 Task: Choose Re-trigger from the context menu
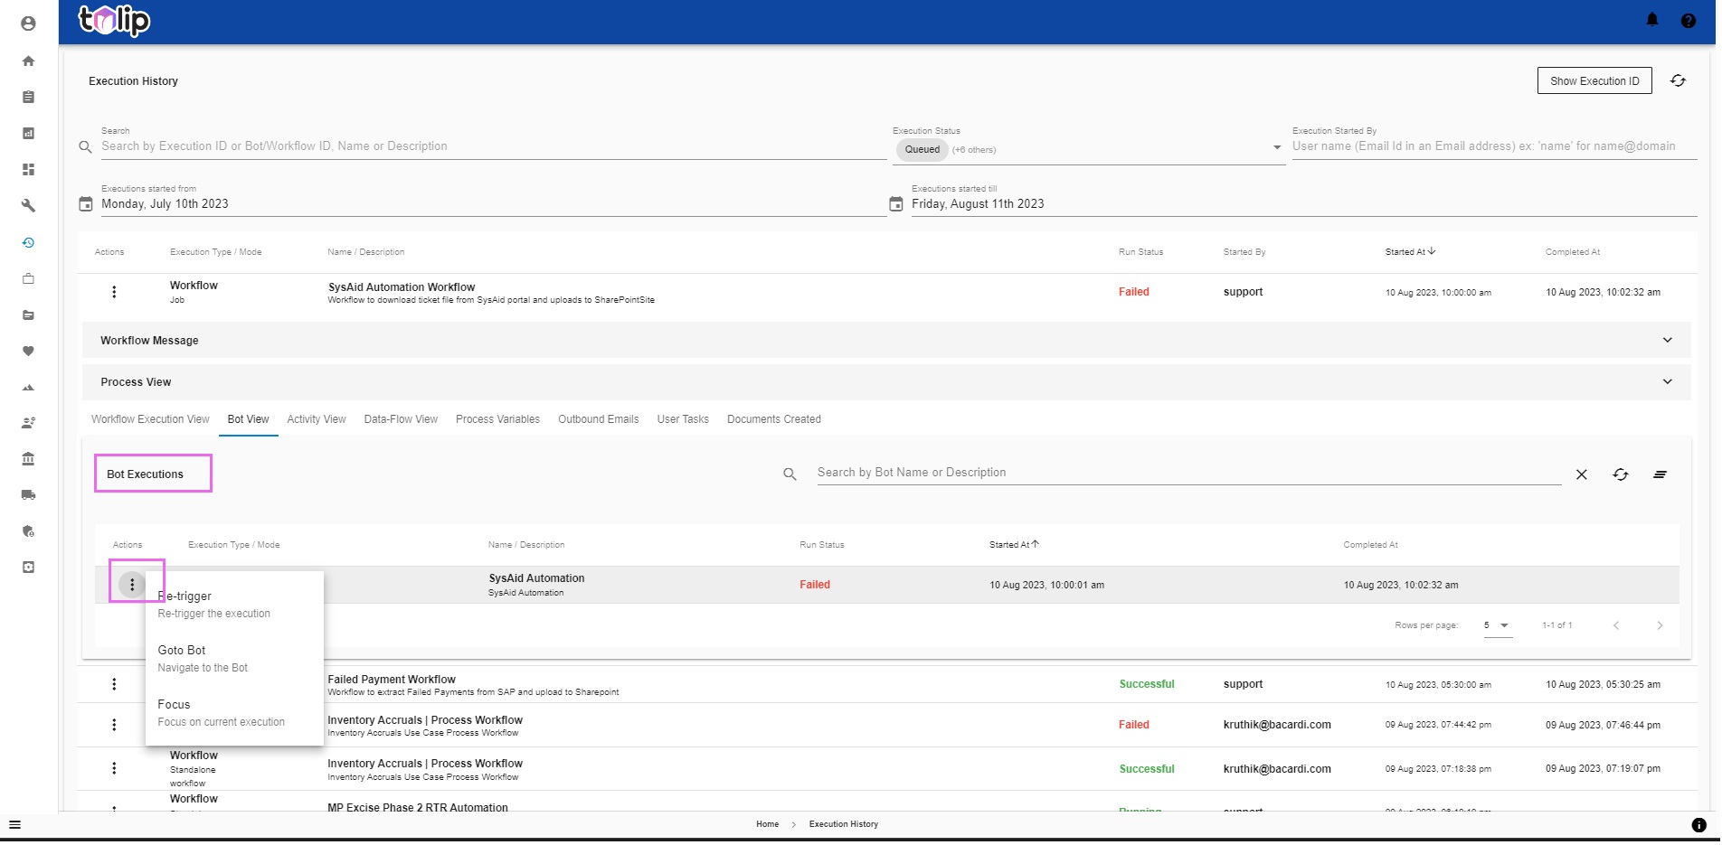point(234,605)
